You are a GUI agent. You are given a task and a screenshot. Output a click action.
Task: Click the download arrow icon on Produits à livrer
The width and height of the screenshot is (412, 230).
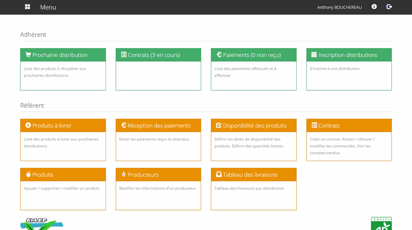(28, 125)
